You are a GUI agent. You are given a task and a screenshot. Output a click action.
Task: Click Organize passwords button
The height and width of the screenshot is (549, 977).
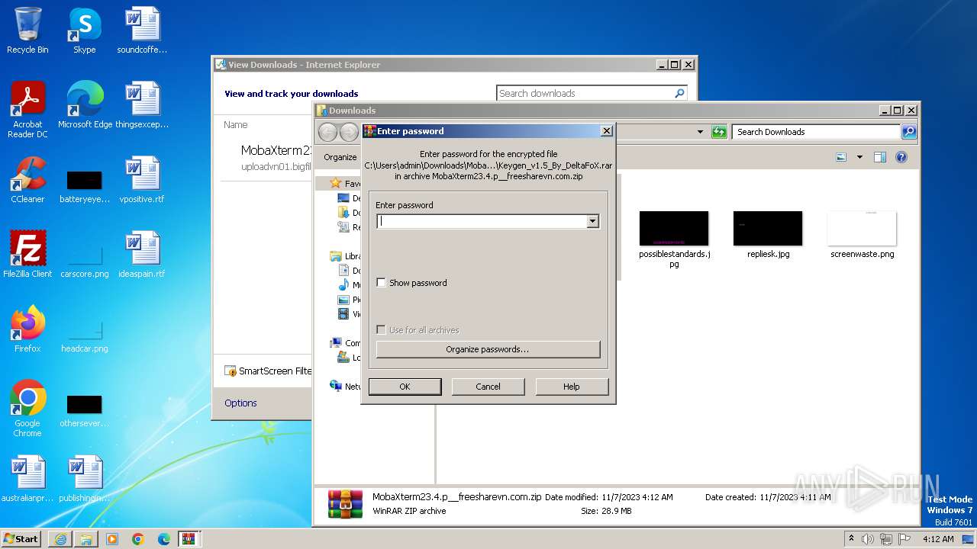point(488,349)
